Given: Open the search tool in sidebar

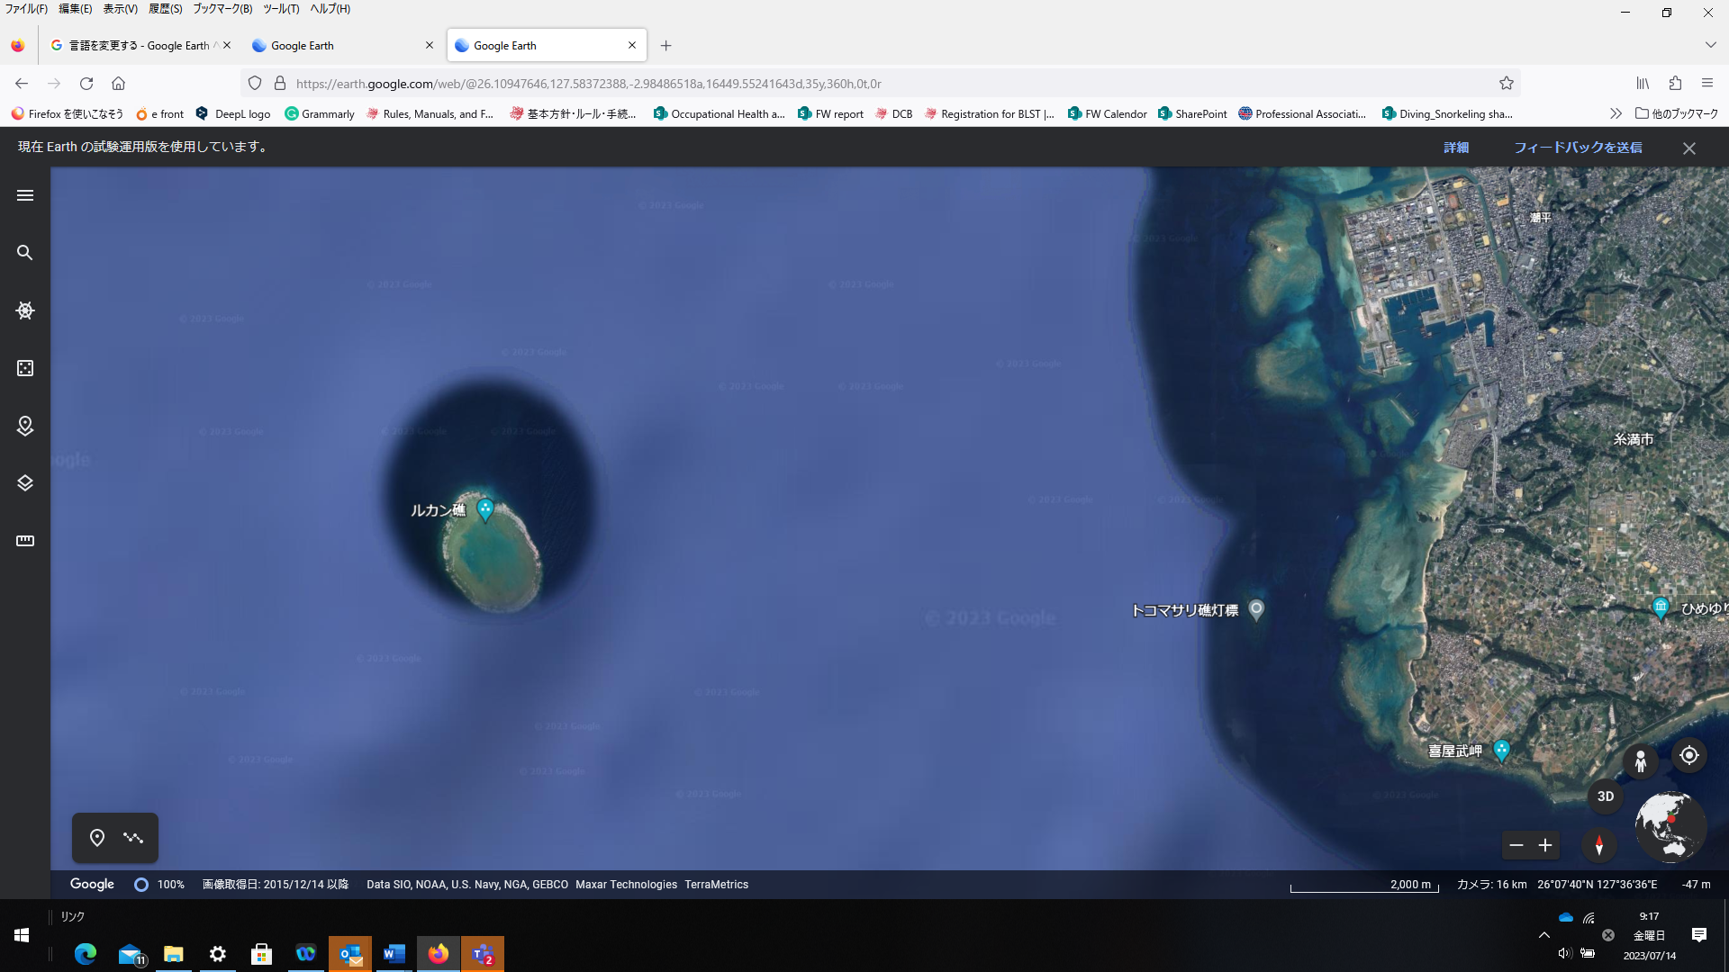Looking at the screenshot, I should [x=25, y=253].
